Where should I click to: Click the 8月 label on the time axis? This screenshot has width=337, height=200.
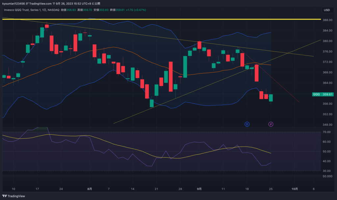click(x=90, y=189)
